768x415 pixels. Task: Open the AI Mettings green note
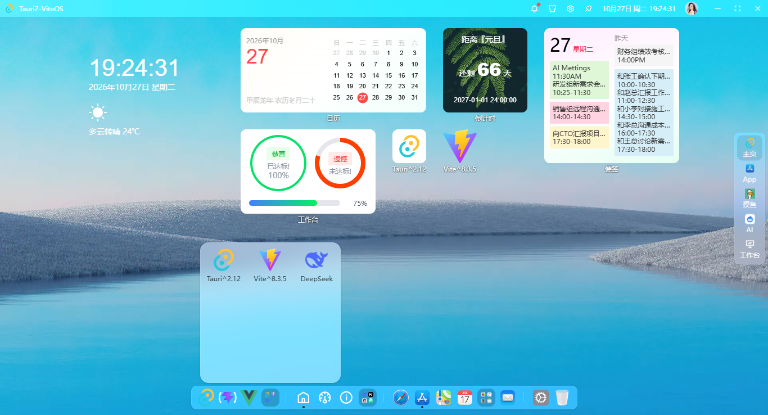point(579,80)
